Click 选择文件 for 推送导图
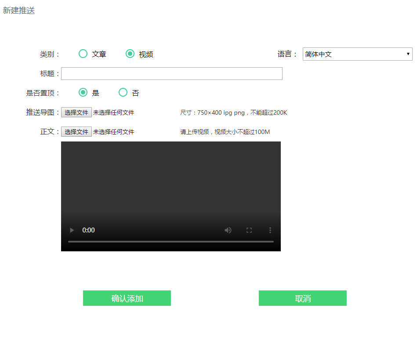 [76, 112]
